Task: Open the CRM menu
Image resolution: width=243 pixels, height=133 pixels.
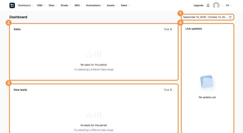Action: pos(40,5)
